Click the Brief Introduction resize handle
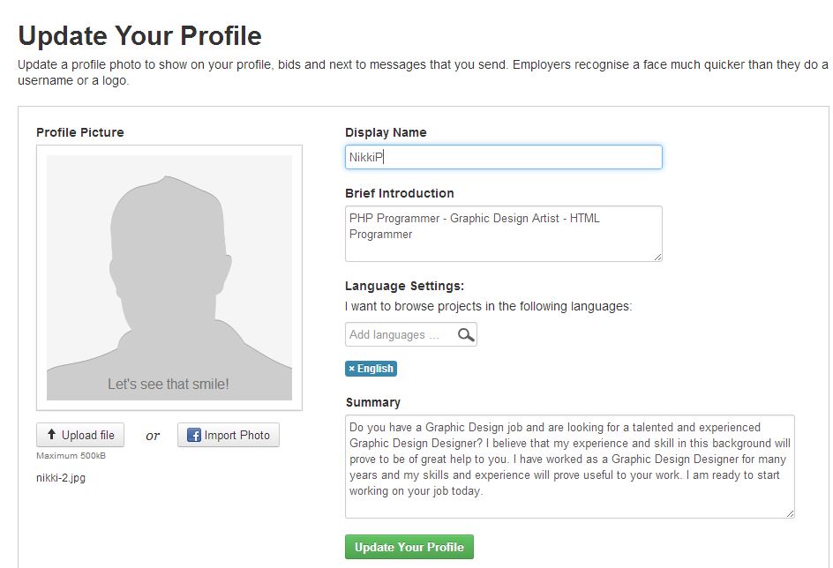The image size is (833, 568). coord(657,257)
